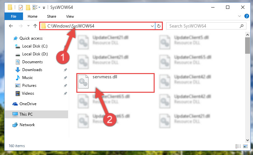Refresh the SysWOW64 folder view
This screenshot has width=253, height=155.
click(159, 26)
